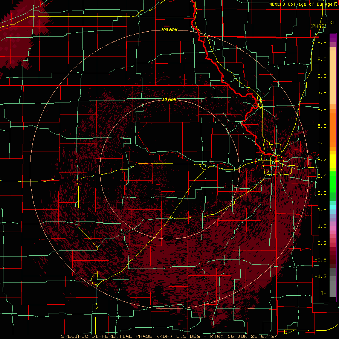Click the "[PHAS]" unit label

[318, 26]
